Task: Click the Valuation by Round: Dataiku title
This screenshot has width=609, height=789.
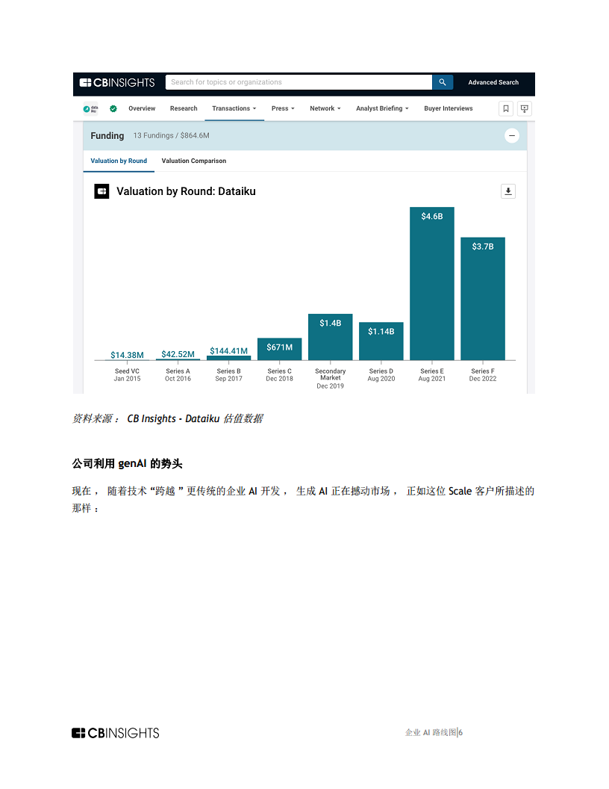Action: pos(186,191)
